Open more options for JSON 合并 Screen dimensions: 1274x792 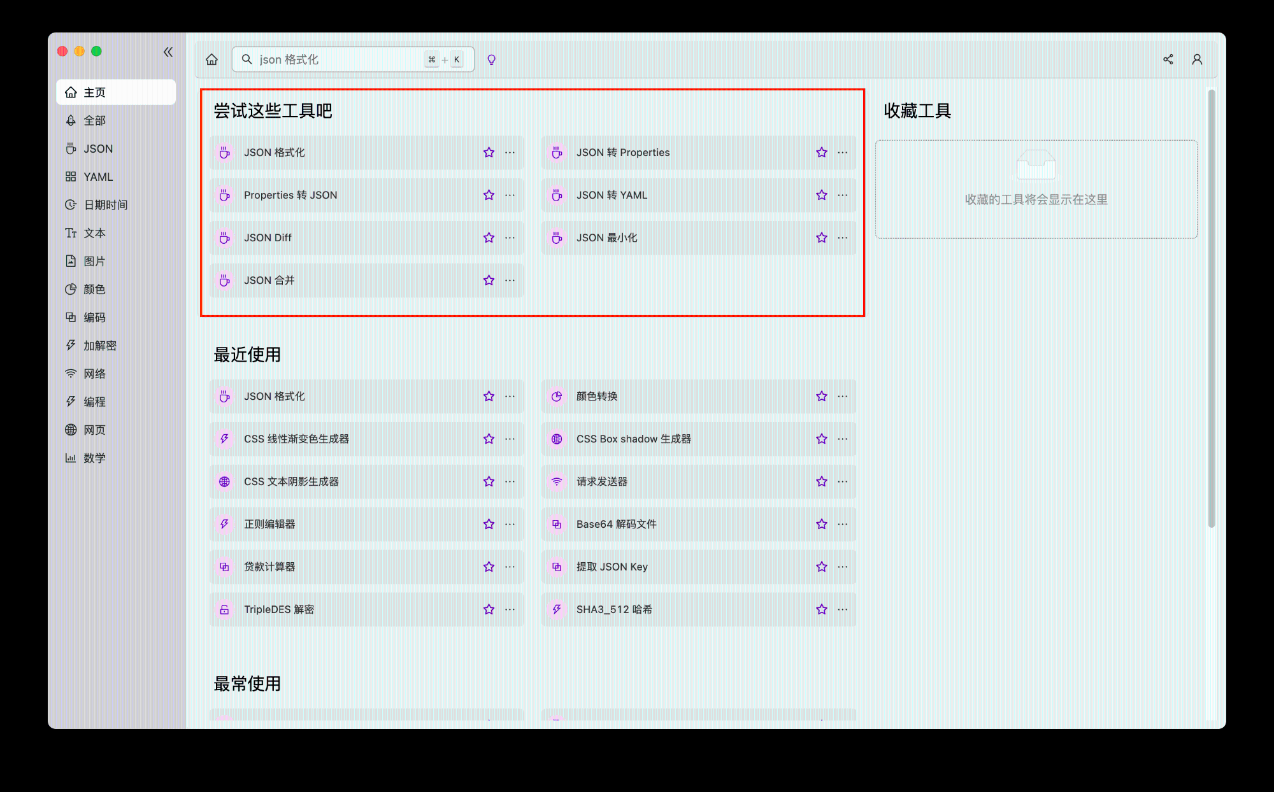(510, 280)
